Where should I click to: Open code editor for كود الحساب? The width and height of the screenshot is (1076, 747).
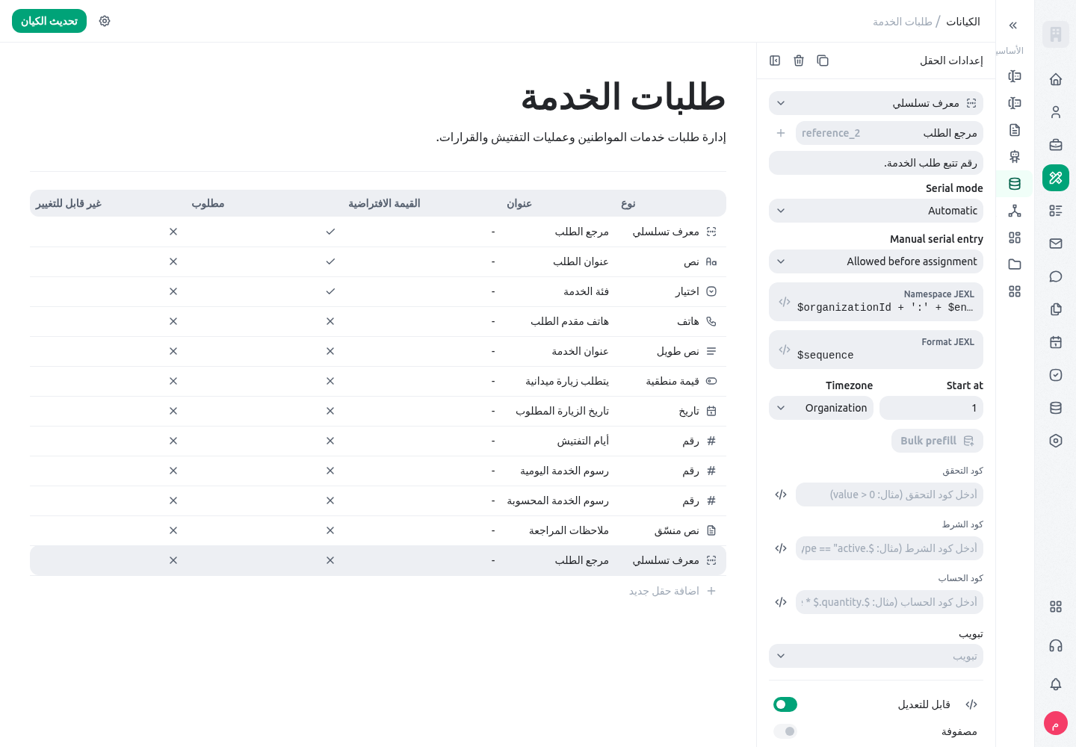click(781, 602)
